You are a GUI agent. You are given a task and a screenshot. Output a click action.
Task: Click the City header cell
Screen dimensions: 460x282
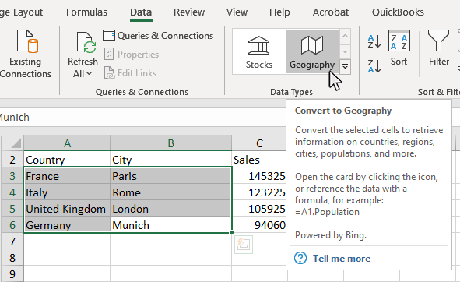point(170,160)
